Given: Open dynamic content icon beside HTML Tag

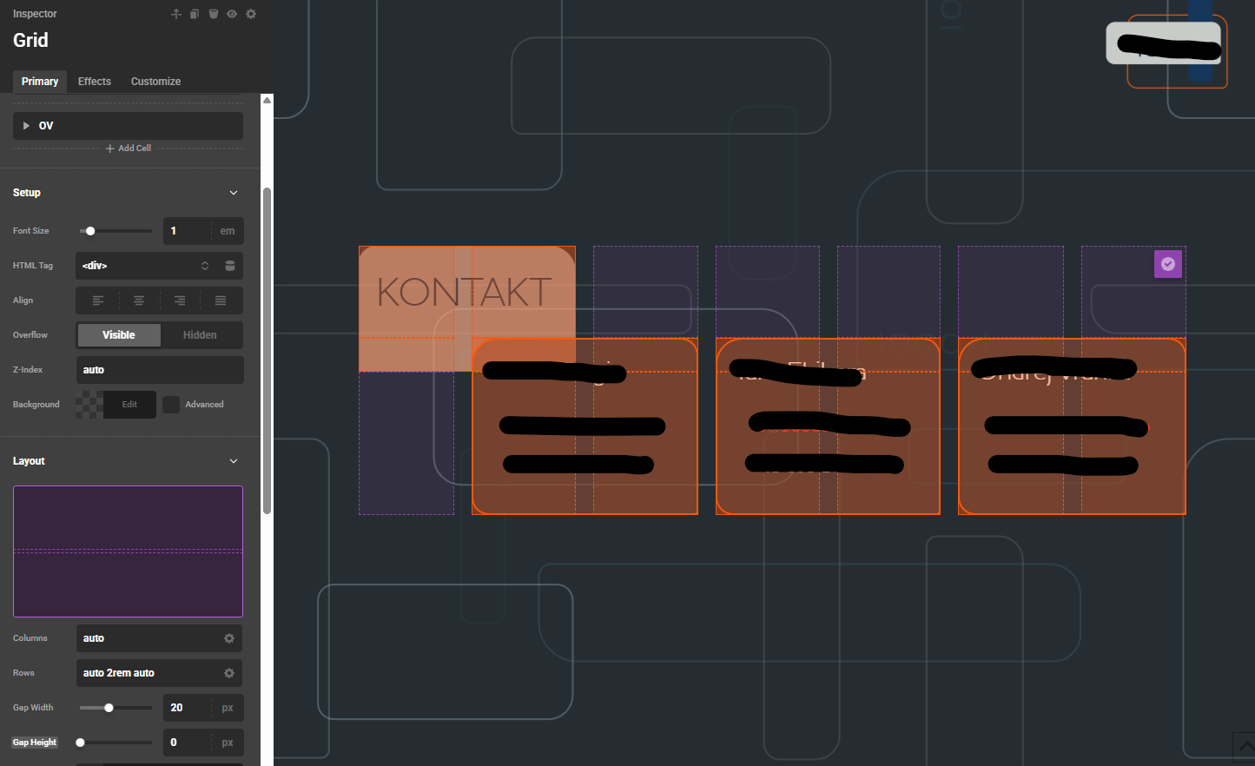Looking at the screenshot, I should click(230, 266).
